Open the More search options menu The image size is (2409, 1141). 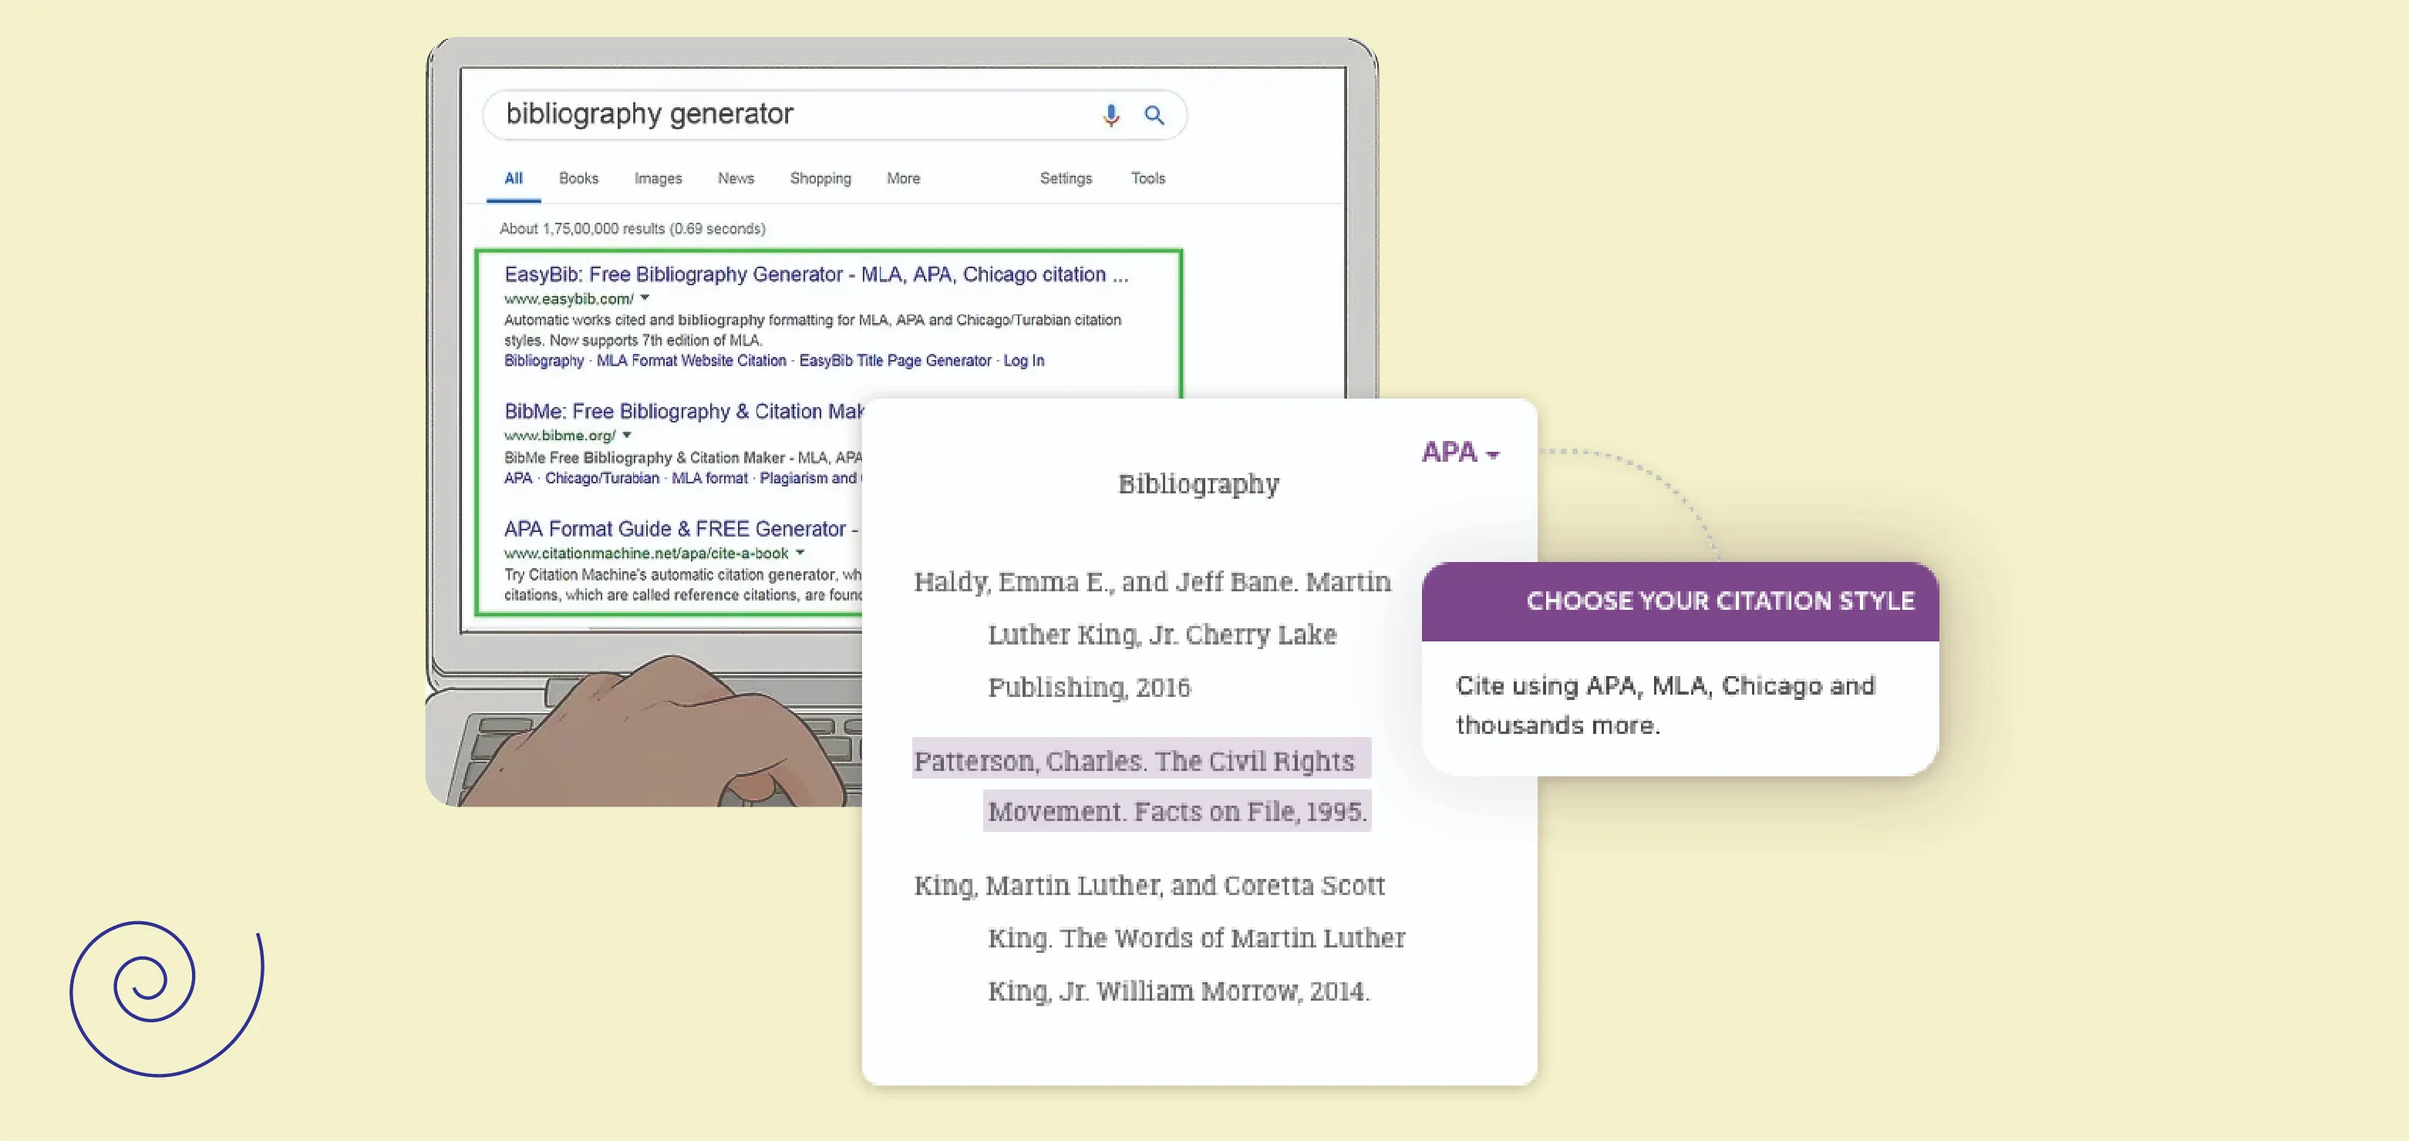pos(902,177)
